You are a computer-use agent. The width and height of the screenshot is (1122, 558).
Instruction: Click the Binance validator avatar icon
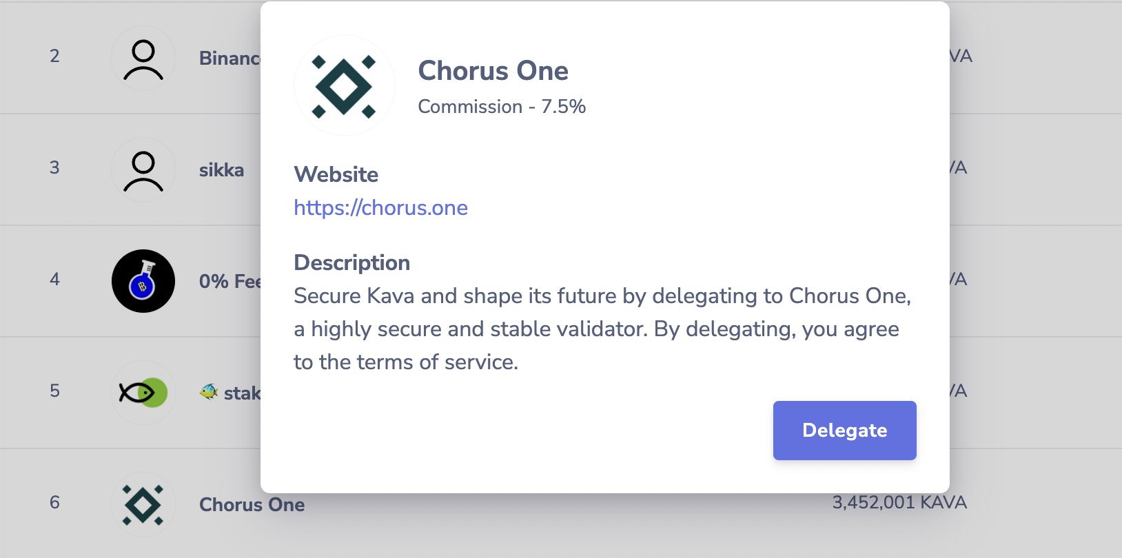click(x=143, y=59)
